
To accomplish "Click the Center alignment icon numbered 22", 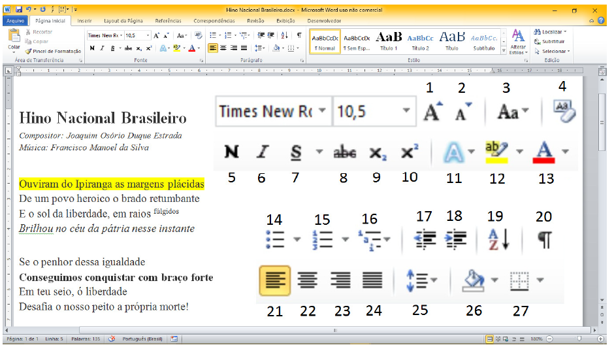I will point(307,280).
